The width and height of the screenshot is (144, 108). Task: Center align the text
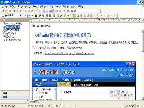43,16
